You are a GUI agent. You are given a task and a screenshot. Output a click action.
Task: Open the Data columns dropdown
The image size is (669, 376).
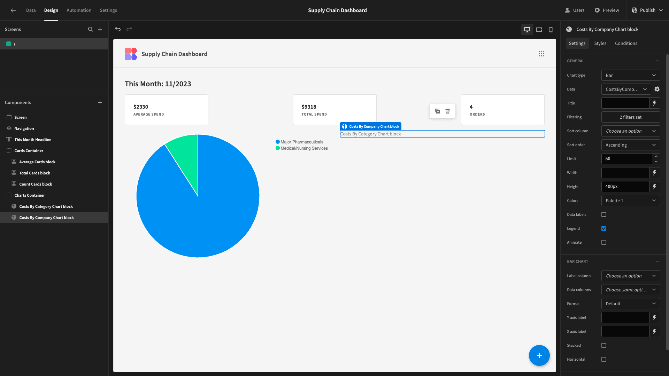coord(631,290)
